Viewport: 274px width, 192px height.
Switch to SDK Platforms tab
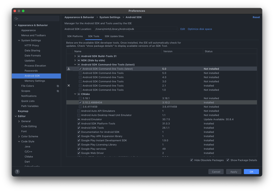click(x=75, y=36)
